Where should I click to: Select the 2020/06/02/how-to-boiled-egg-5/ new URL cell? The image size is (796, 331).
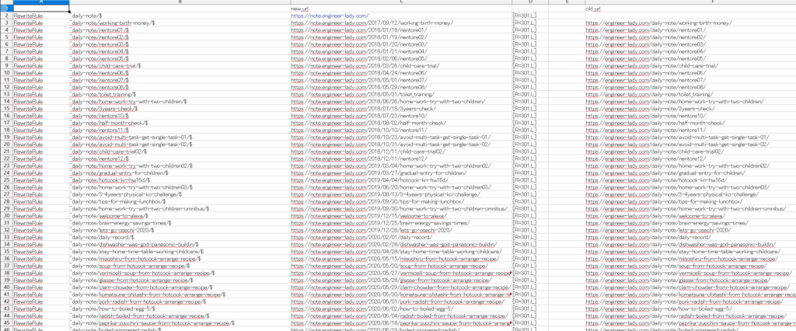click(401, 308)
